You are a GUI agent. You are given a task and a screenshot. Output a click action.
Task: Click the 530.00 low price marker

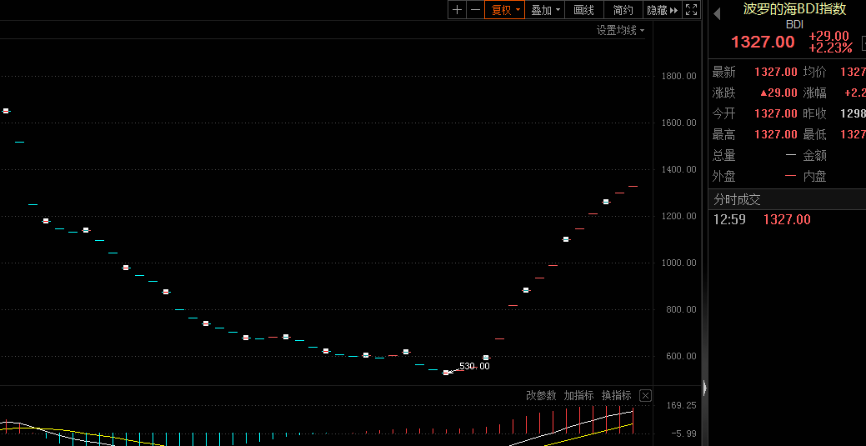474,366
